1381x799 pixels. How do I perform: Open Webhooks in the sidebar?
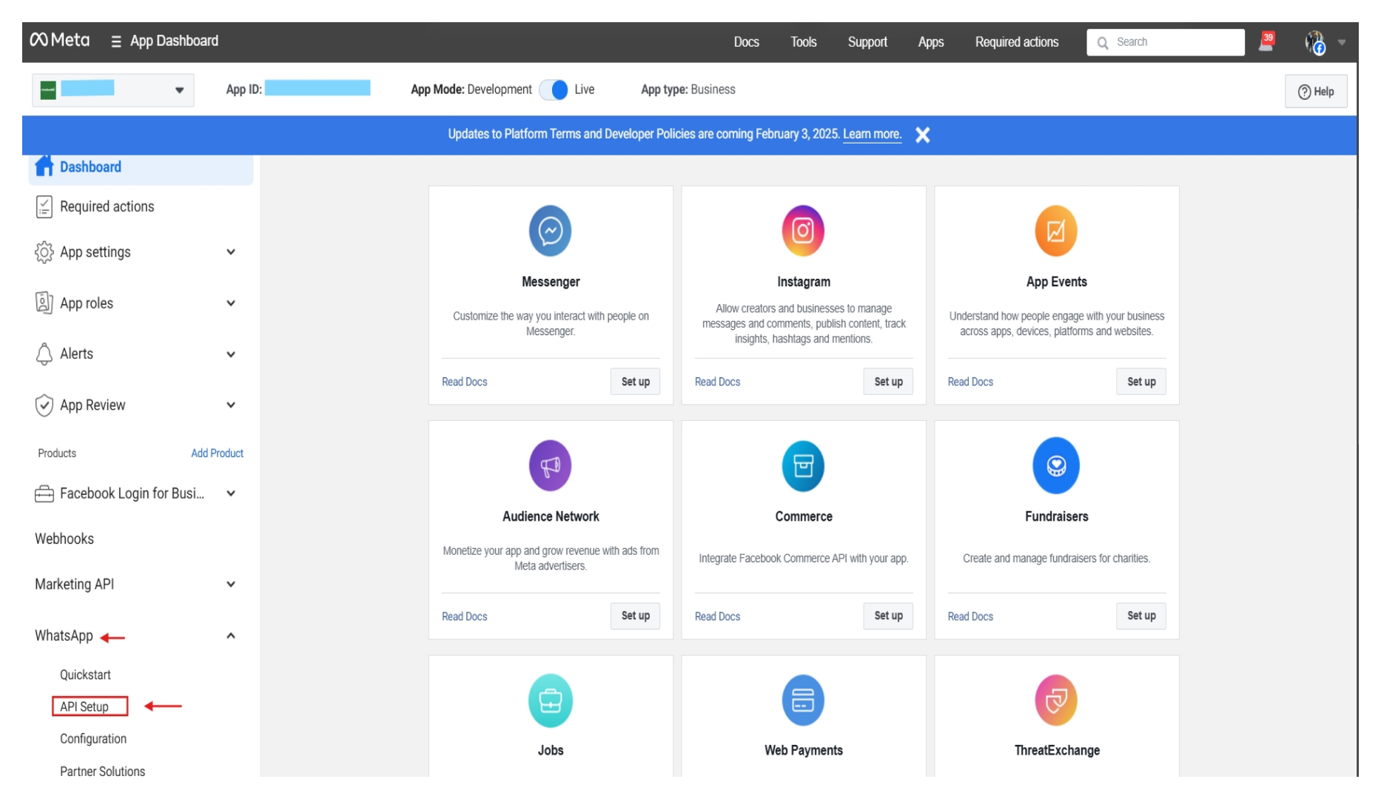(x=64, y=539)
